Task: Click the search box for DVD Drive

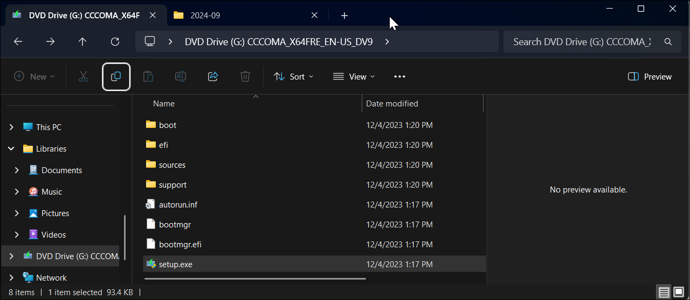Action: 582,41
